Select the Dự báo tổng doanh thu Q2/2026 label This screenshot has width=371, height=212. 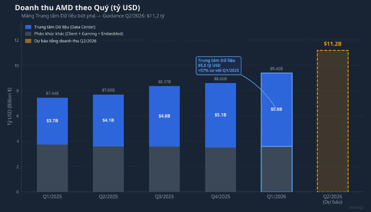pyautogui.click(x=65, y=41)
